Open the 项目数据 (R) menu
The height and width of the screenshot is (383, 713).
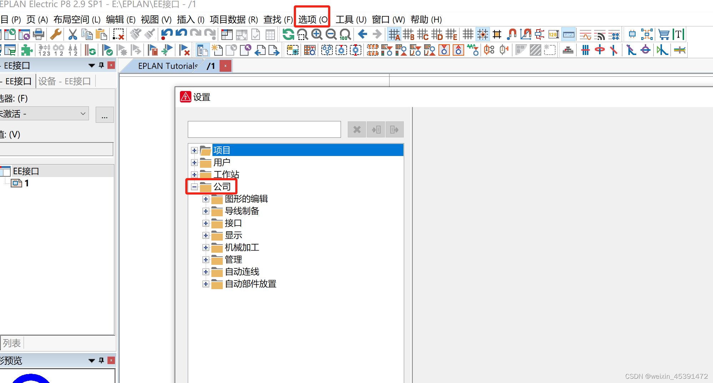pos(234,20)
